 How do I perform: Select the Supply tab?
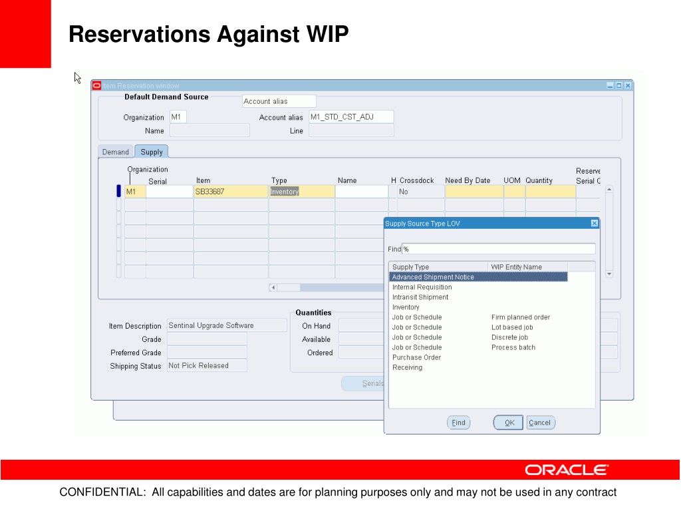click(x=151, y=152)
